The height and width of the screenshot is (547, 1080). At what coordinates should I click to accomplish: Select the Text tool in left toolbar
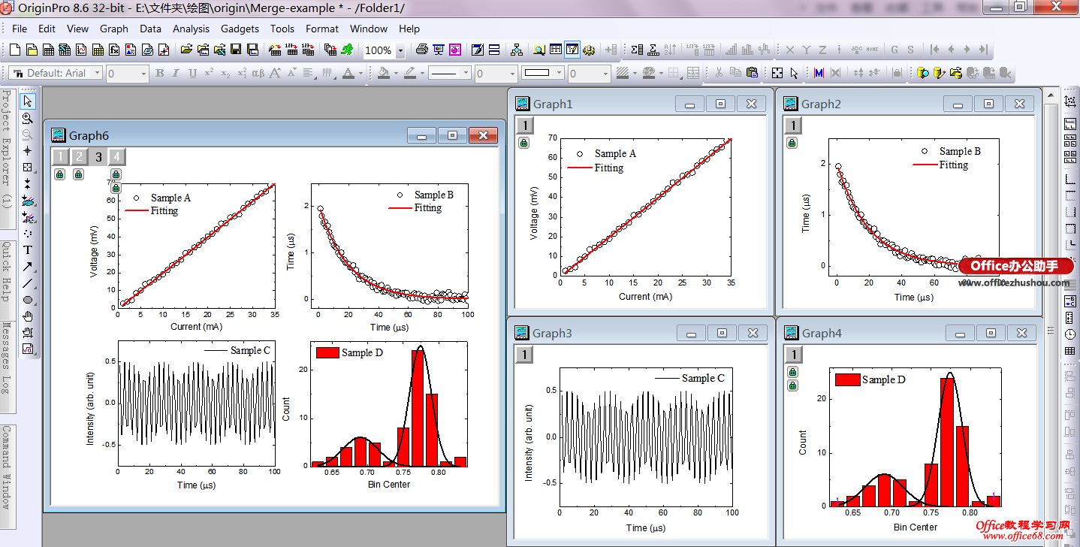point(28,250)
